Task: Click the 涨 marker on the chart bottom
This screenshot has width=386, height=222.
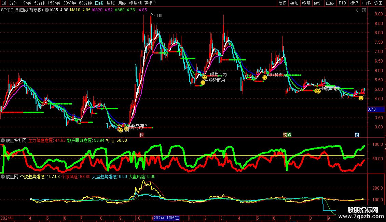Action: click(x=141, y=135)
